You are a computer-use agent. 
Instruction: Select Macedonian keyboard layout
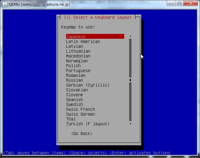[x=78, y=56]
